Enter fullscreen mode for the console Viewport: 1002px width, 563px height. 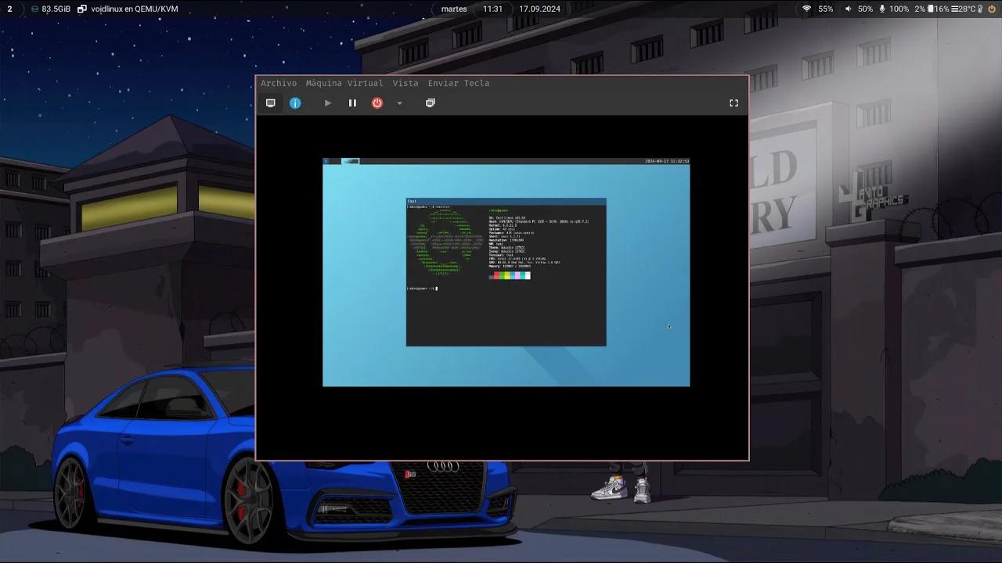click(733, 102)
